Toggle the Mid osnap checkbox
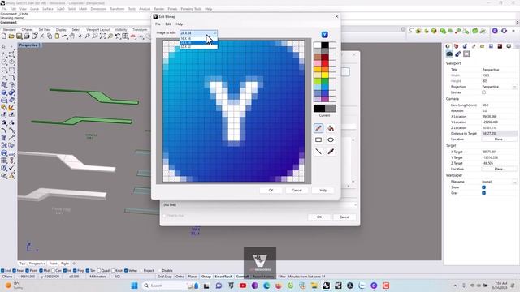Screen dimensions: 520x292 (x=41, y=270)
